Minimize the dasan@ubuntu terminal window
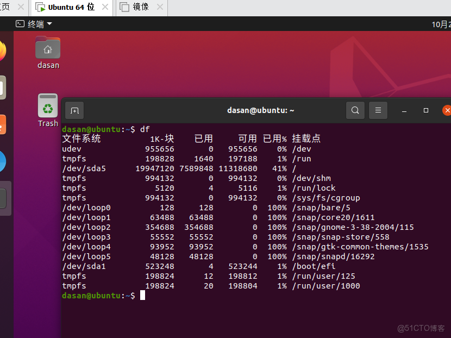The height and width of the screenshot is (338, 451). 404,110
